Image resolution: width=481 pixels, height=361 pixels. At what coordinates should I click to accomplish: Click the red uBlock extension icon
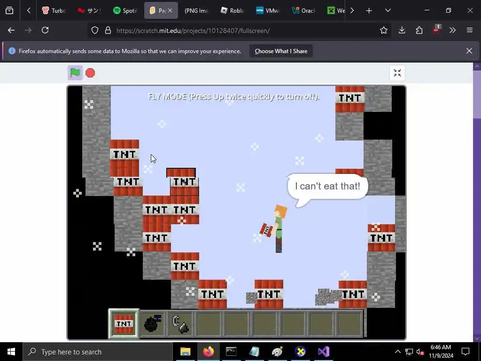click(436, 30)
